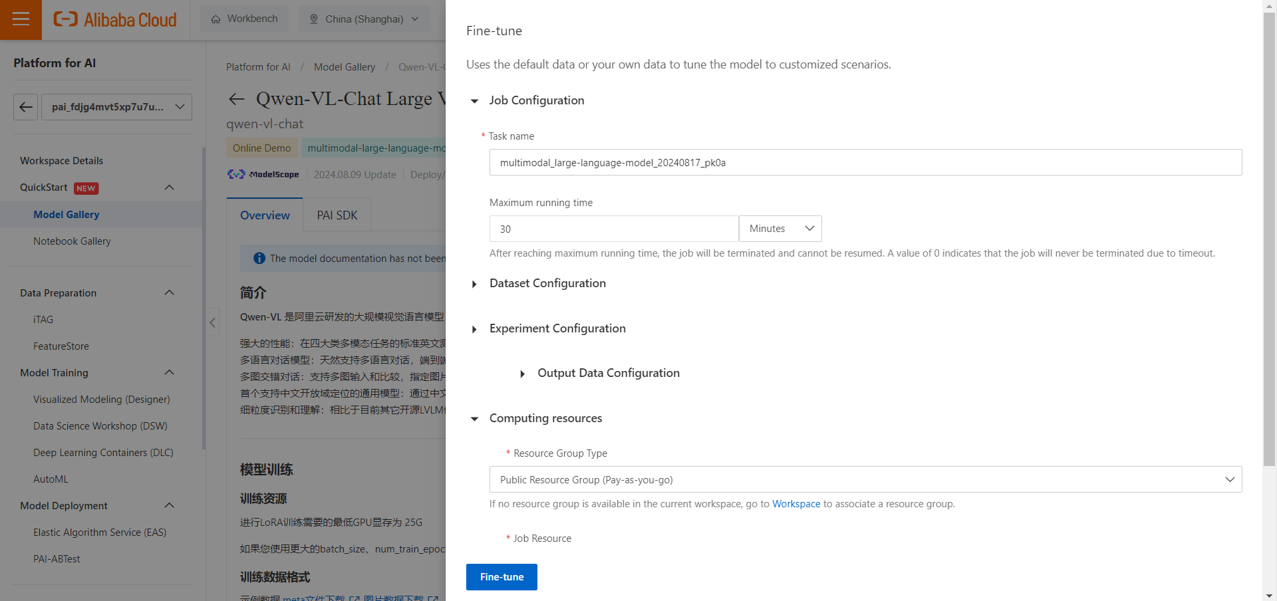Click the Online Demo tag
Image resolution: width=1277 pixels, height=601 pixels.
pyautogui.click(x=261, y=148)
